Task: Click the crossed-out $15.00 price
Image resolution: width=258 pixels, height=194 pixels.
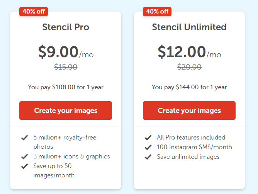Action: (x=66, y=67)
